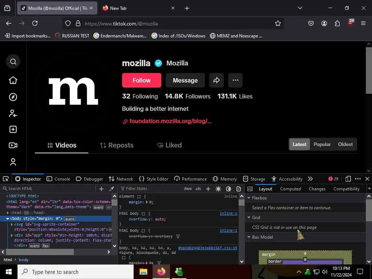Add a new style rule with plus icon

tap(208, 189)
